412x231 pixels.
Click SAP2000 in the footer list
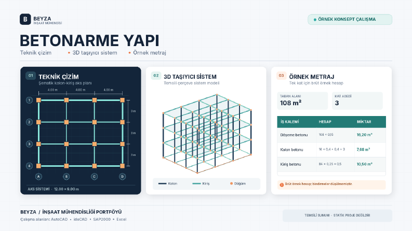point(102,220)
